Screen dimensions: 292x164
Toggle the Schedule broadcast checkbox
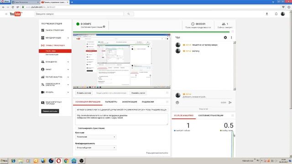coord(77,128)
